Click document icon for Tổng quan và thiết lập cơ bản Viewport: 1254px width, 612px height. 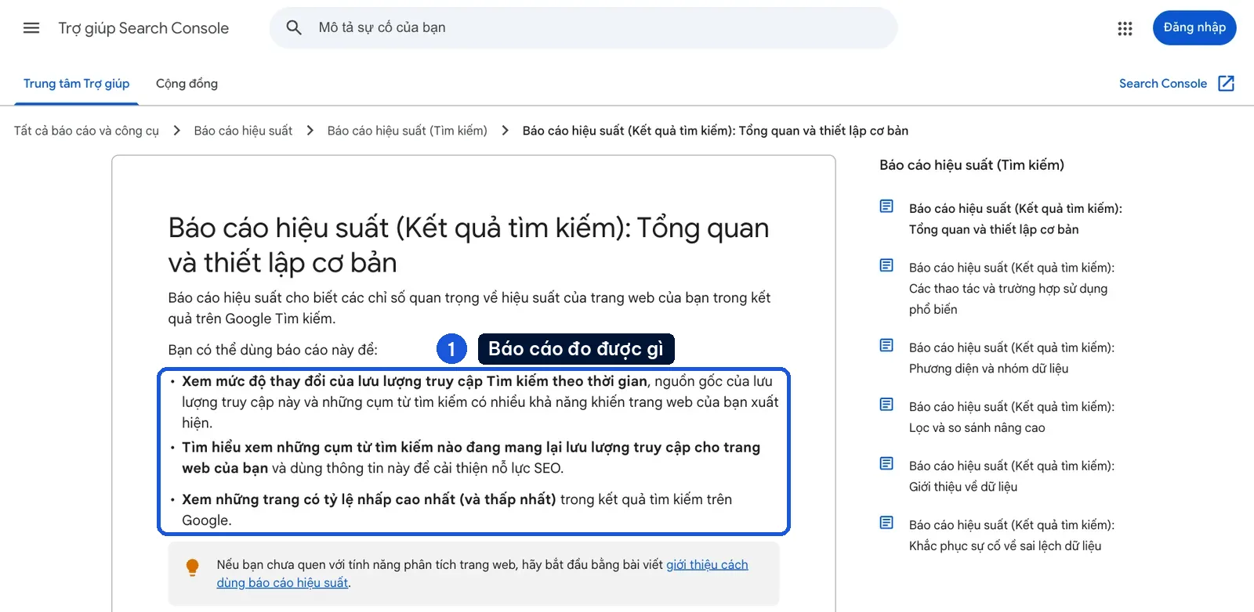(x=886, y=207)
